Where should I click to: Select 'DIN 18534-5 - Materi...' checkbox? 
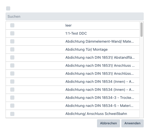(x=12, y=106)
